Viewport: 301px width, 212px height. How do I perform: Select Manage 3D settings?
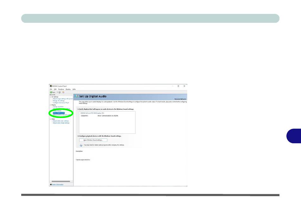click(59, 101)
